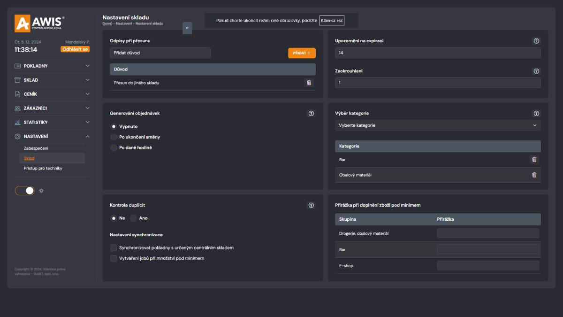Expand the Statistiky sidebar menu
This screenshot has height=317, width=563.
pos(52,122)
